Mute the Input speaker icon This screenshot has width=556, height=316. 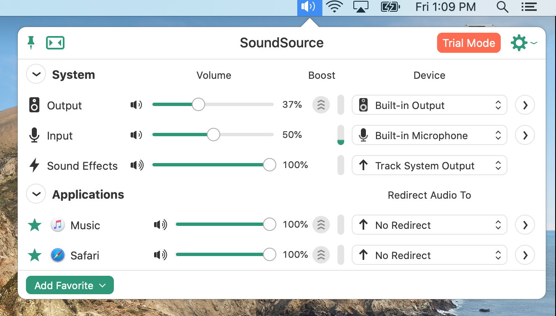click(136, 135)
